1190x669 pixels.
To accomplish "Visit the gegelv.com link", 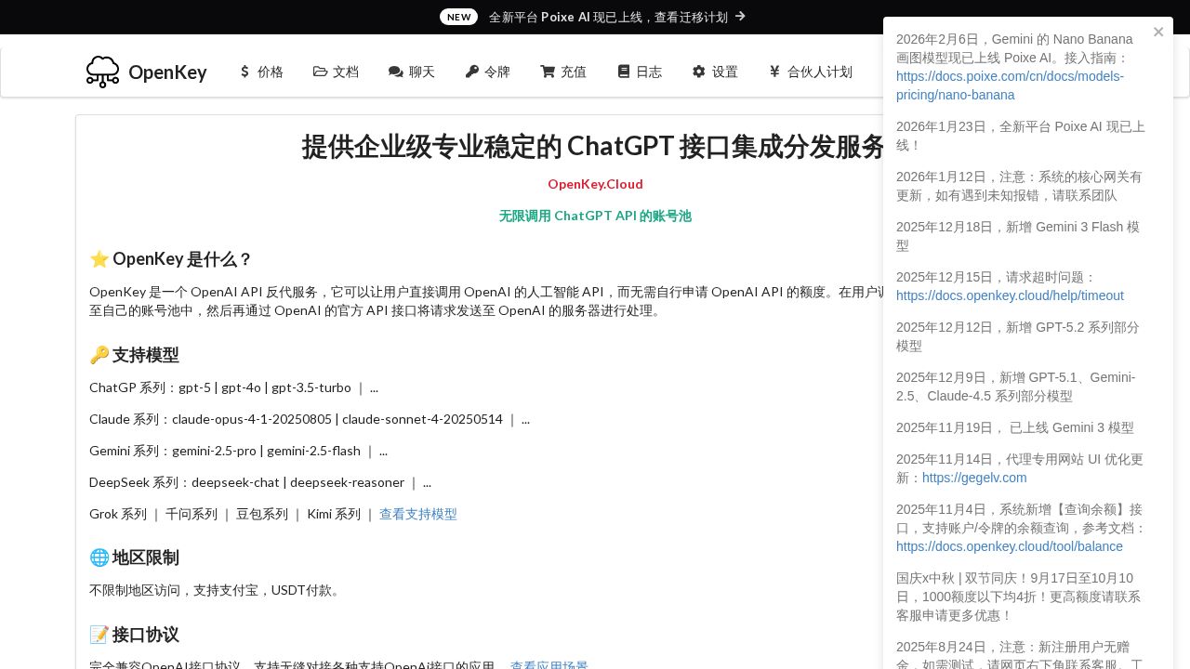I will pos(974,478).
